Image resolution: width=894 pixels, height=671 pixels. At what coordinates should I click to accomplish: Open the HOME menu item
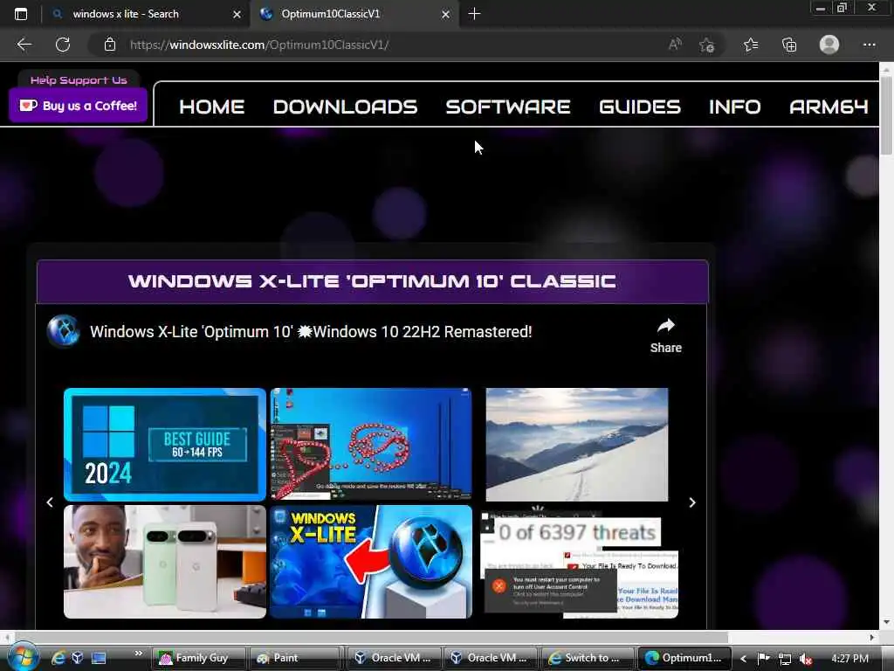click(211, 107)
